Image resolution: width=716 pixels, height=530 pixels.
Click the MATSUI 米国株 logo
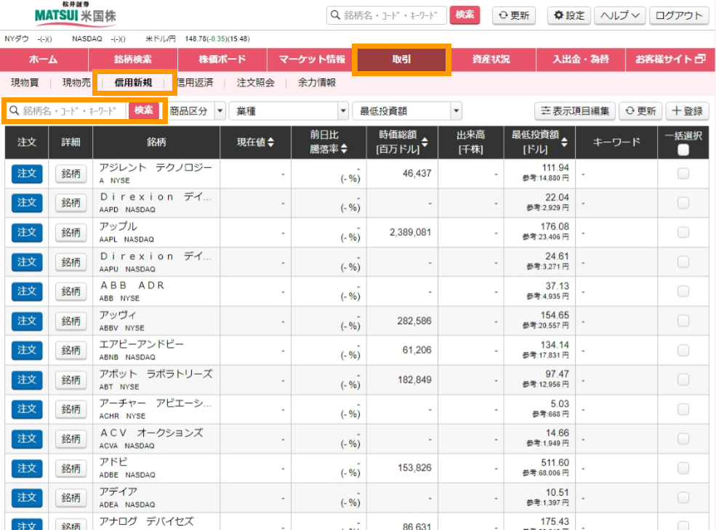(76, 13)
